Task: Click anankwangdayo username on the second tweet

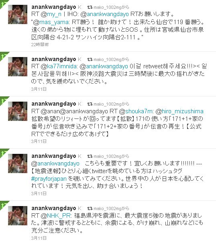Action: pyautogui.click(x=54, y=59)
